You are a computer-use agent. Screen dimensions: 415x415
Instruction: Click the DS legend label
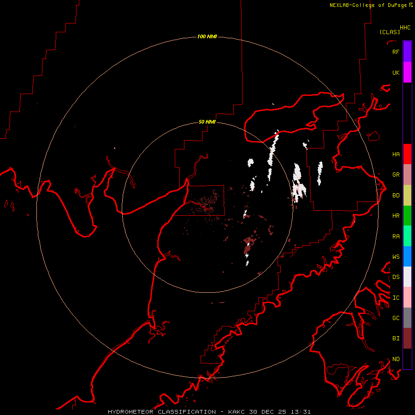(396, 277)
